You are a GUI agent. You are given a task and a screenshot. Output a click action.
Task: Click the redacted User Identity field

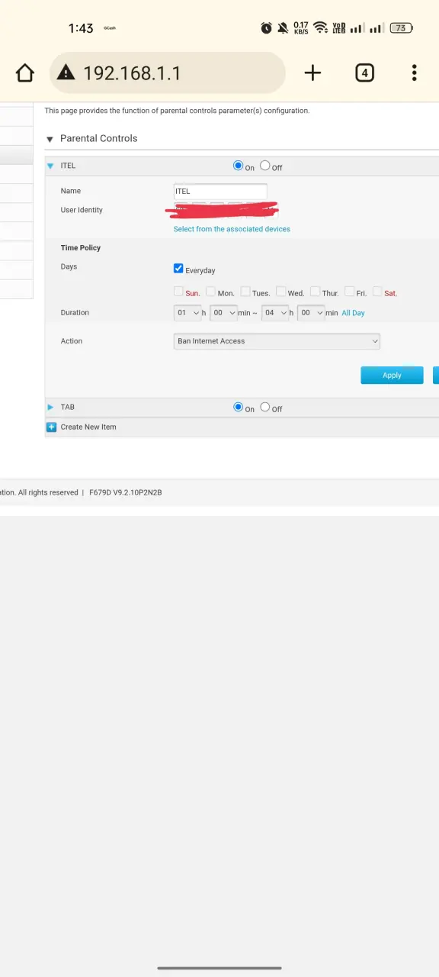tap(221, 210)
